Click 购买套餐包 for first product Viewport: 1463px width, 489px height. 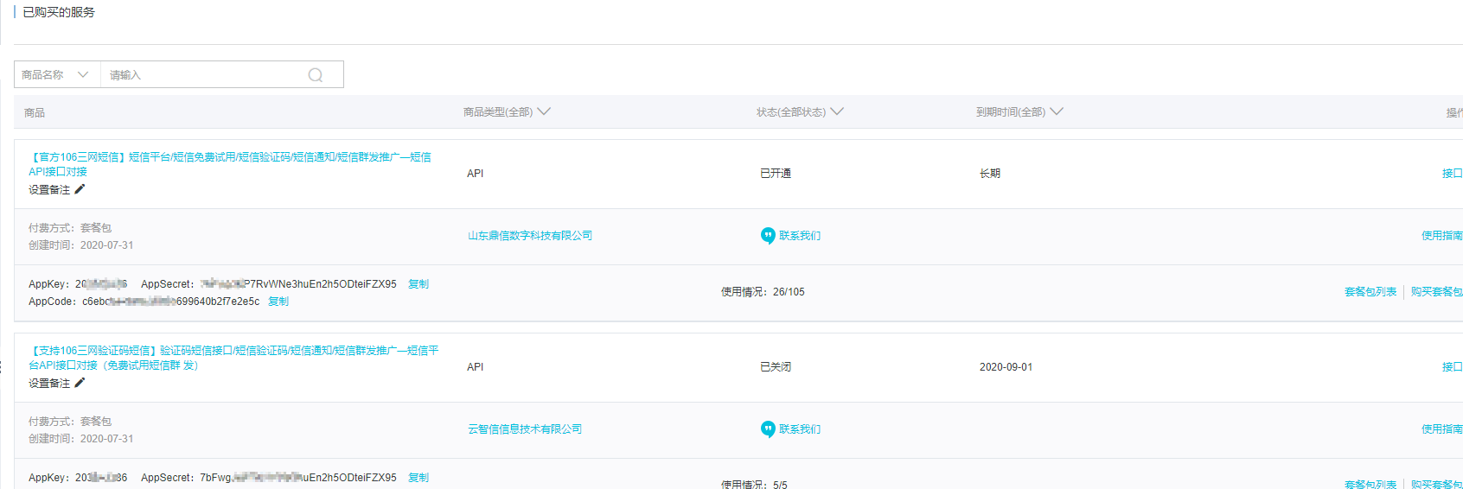(x=1437, y=292)
